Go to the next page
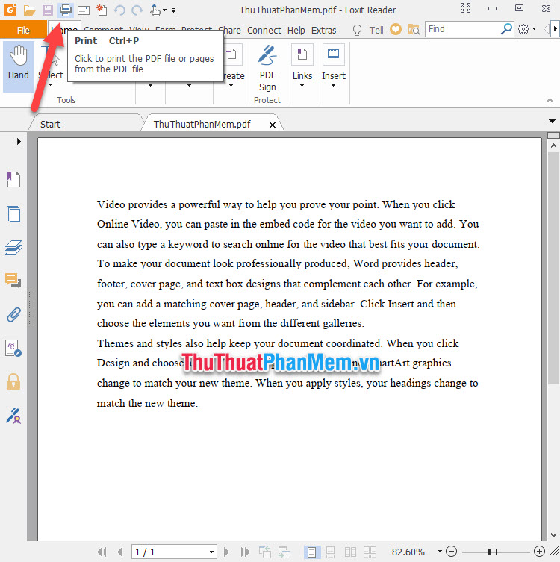The width and height of the screenshot is (560, 562). (226, 552)
